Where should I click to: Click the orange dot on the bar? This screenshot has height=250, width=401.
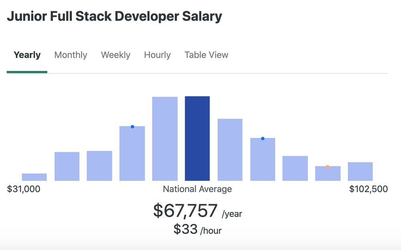point(328,167)
